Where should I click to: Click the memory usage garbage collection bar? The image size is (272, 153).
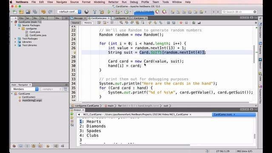144,12
